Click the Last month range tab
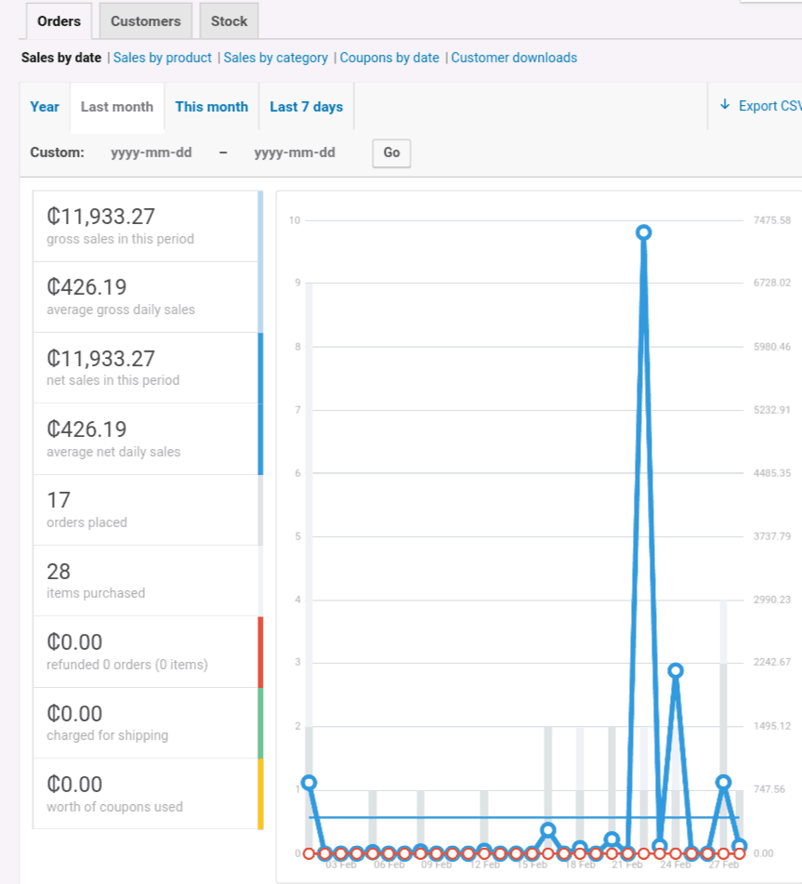802x884 pixels. click(x=117, y=107)
